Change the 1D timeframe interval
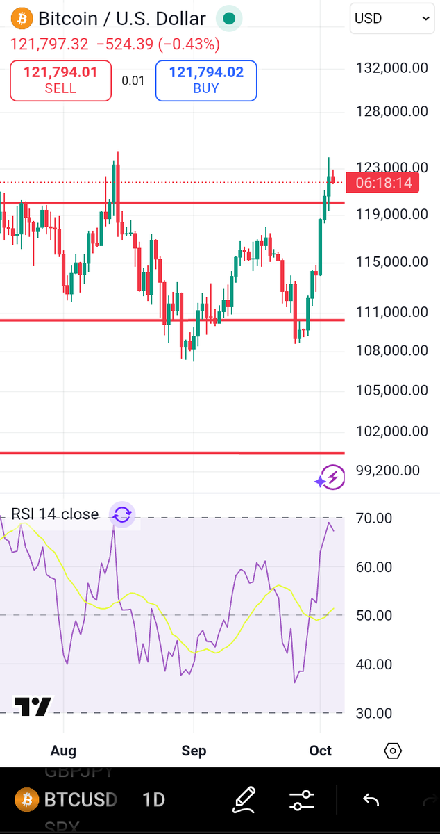 click(x=153, y=799)
